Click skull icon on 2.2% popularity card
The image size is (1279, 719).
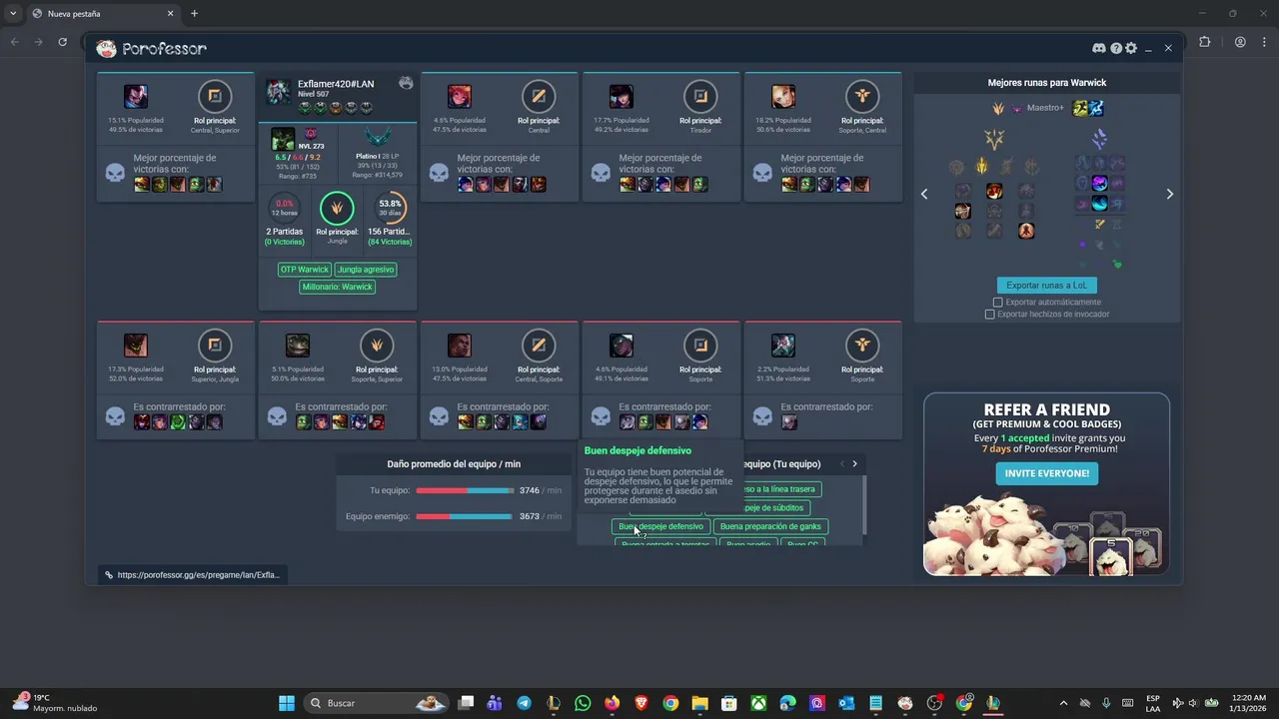click(762, 416)
